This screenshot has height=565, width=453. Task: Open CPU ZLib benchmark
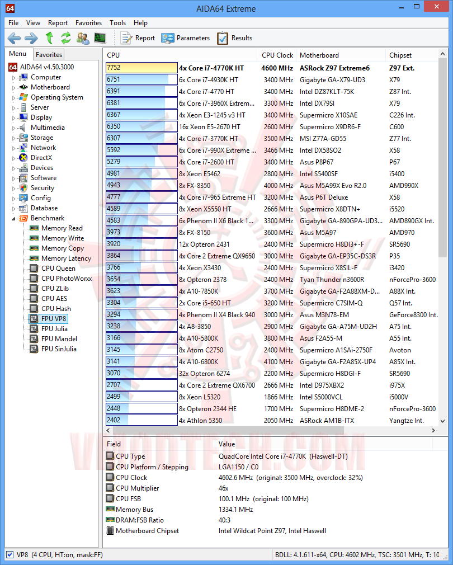[x=55, y=289]
